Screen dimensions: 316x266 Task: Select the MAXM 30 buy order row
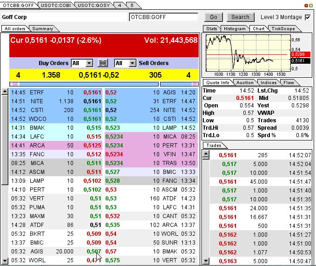56,216
